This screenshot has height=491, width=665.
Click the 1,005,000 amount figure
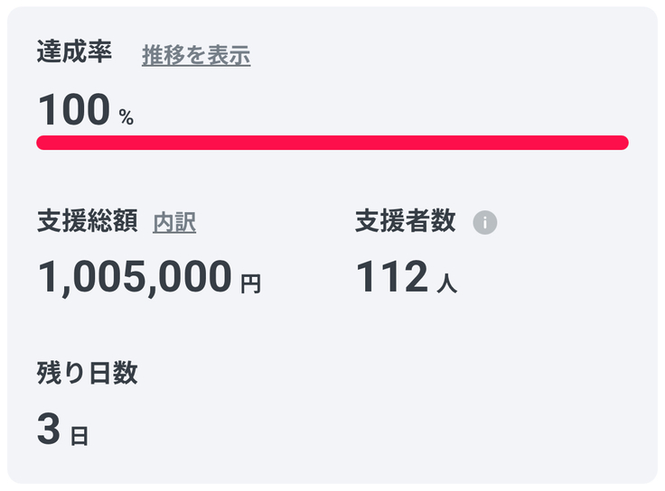(135, 277)
